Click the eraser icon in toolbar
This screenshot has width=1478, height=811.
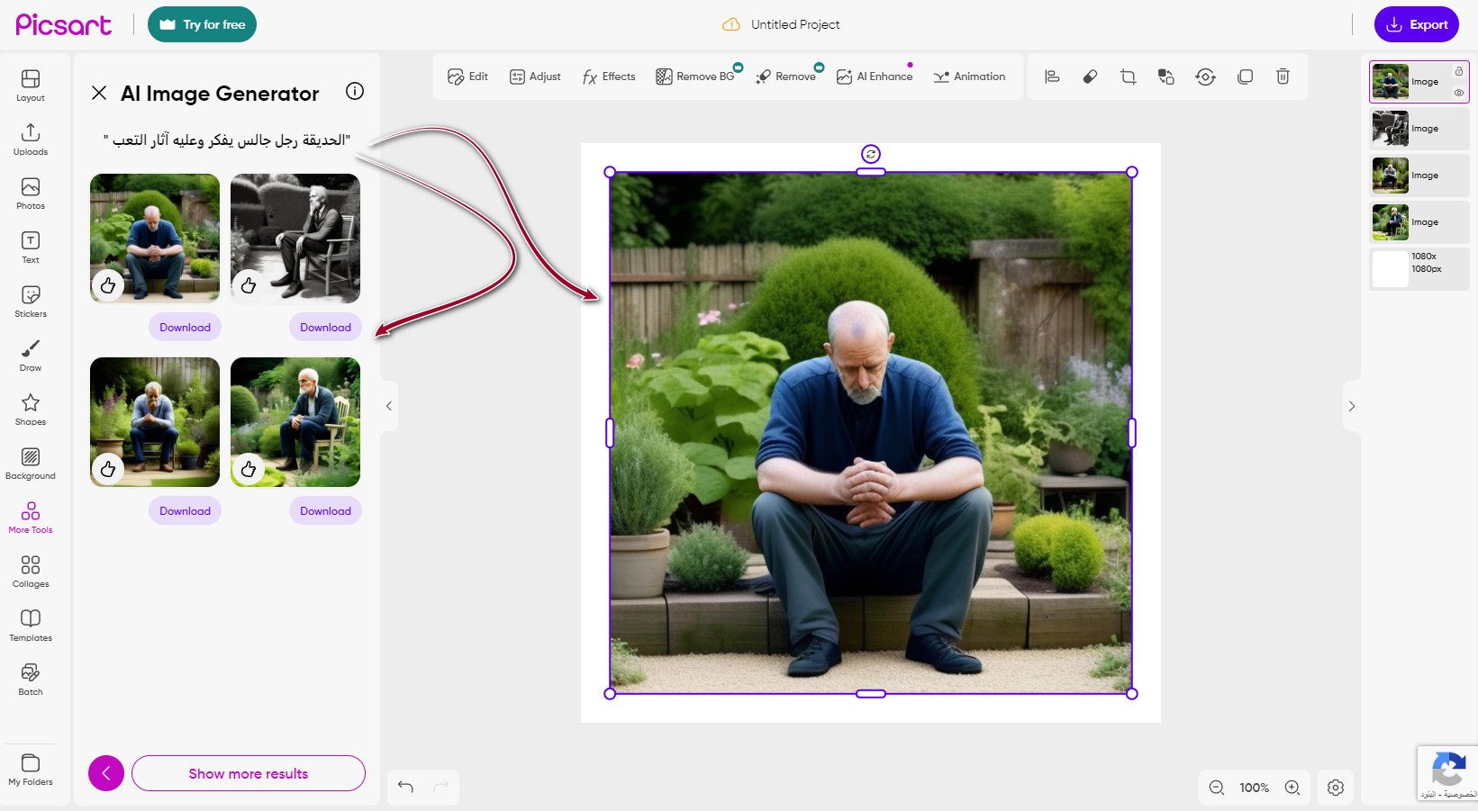1090,77
